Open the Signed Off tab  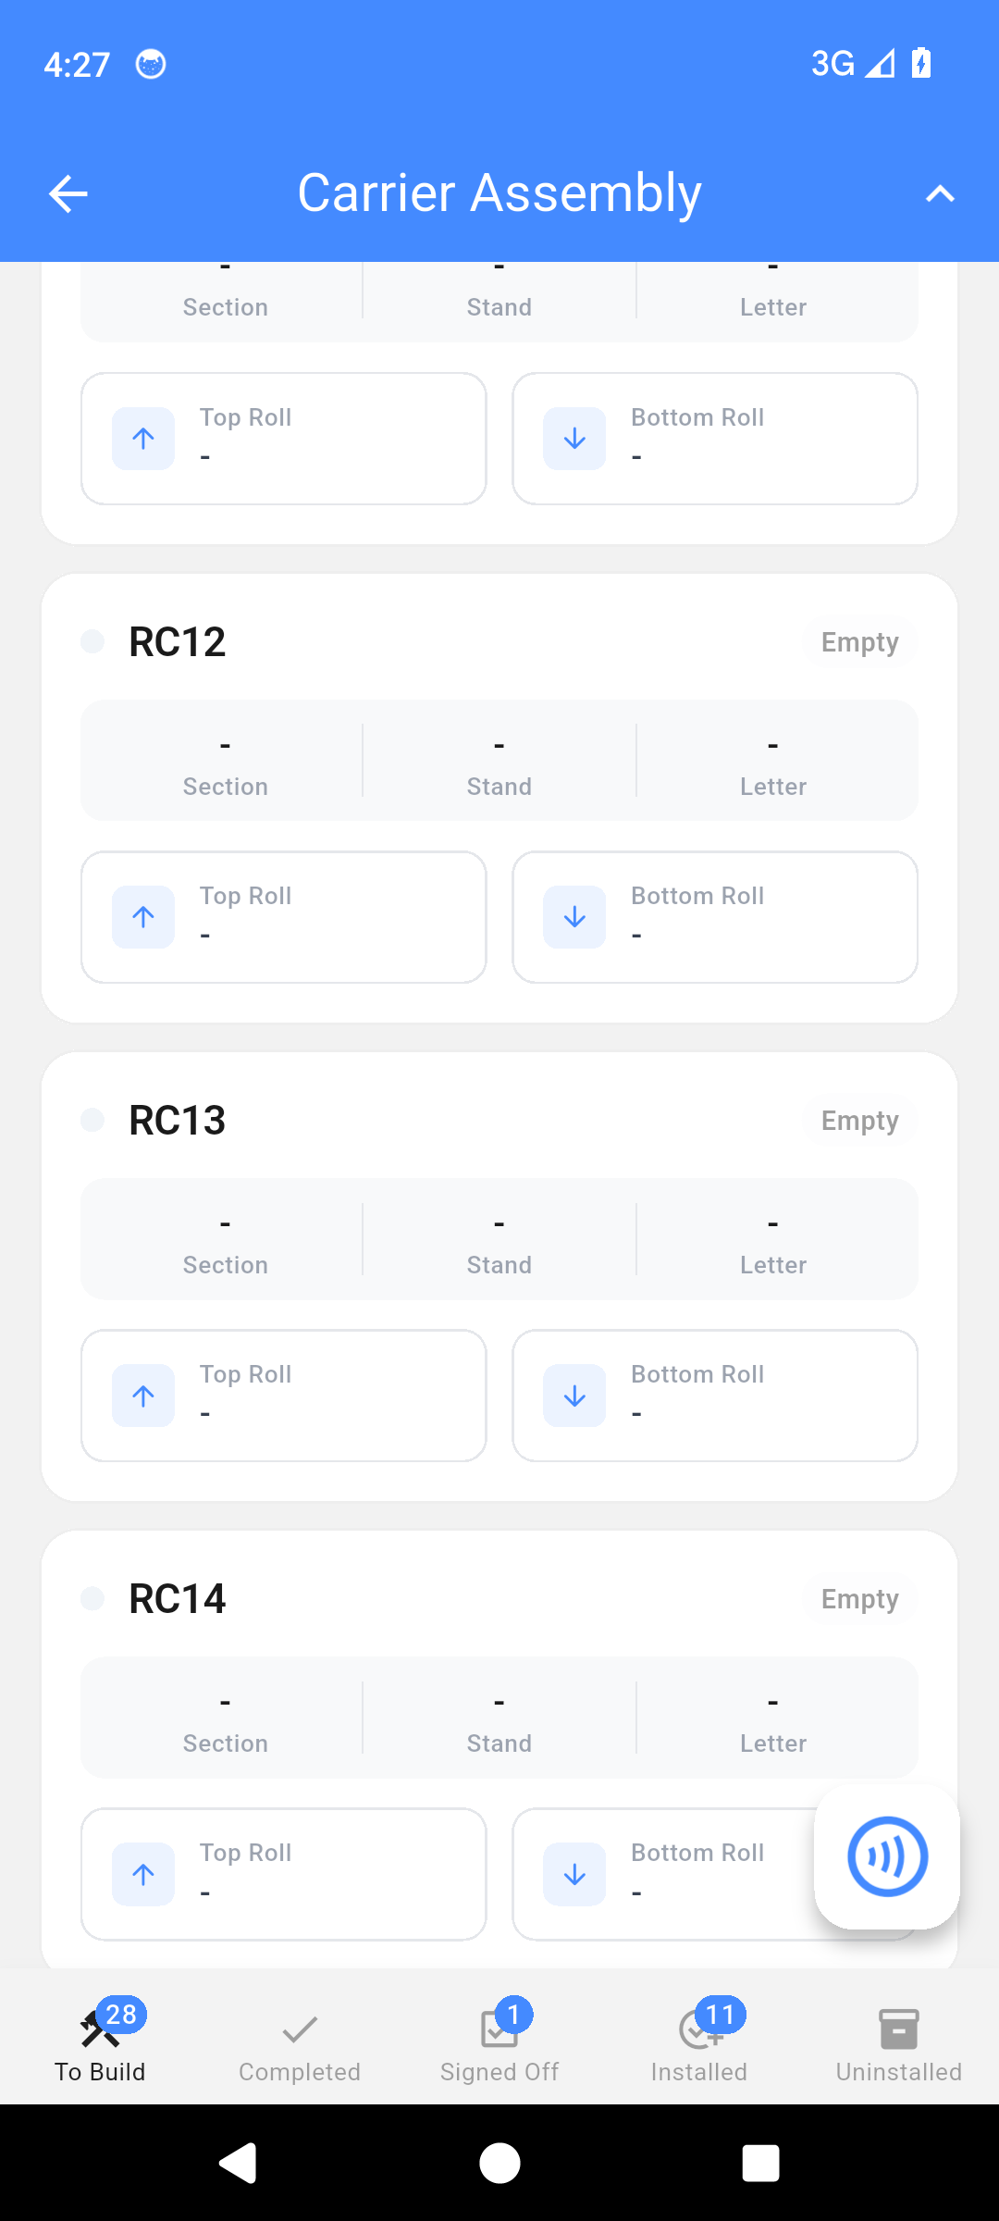(499, 2045)
